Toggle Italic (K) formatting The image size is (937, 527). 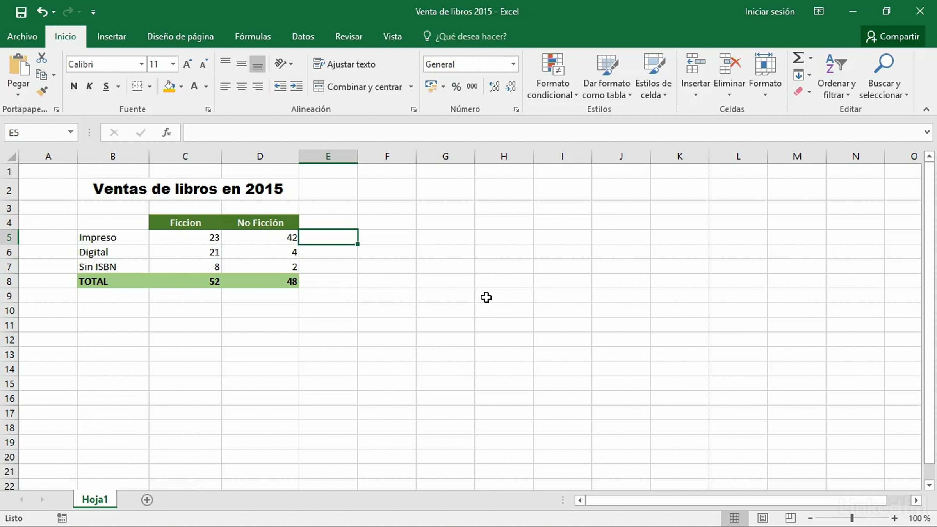click(89, 86)
